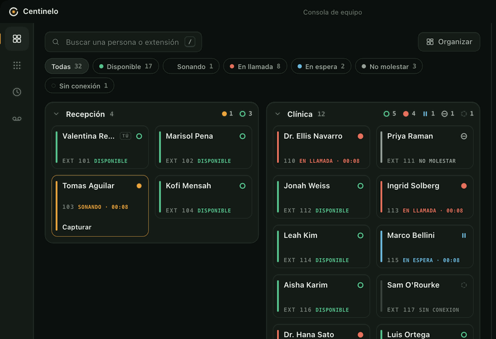The image size is (496, 339).
Task: Click Recepción ringing count dot
Action: tap(224, 114)
